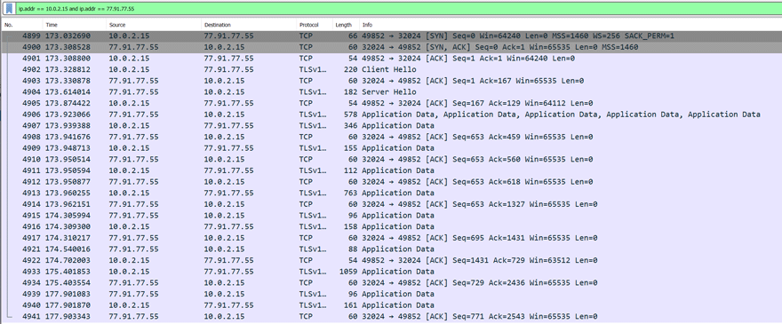Select packet 4899 SYN row
Screen dimensions: 782x324
click(x=391, y=36)
